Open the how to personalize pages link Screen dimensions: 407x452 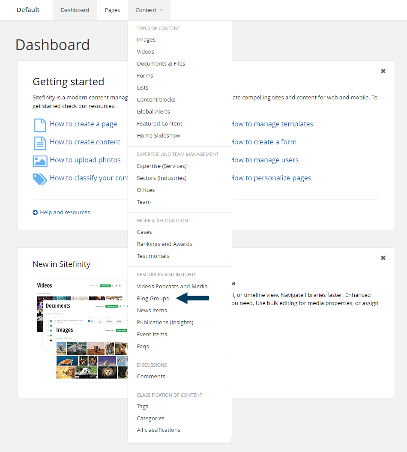tap(272, 178)
